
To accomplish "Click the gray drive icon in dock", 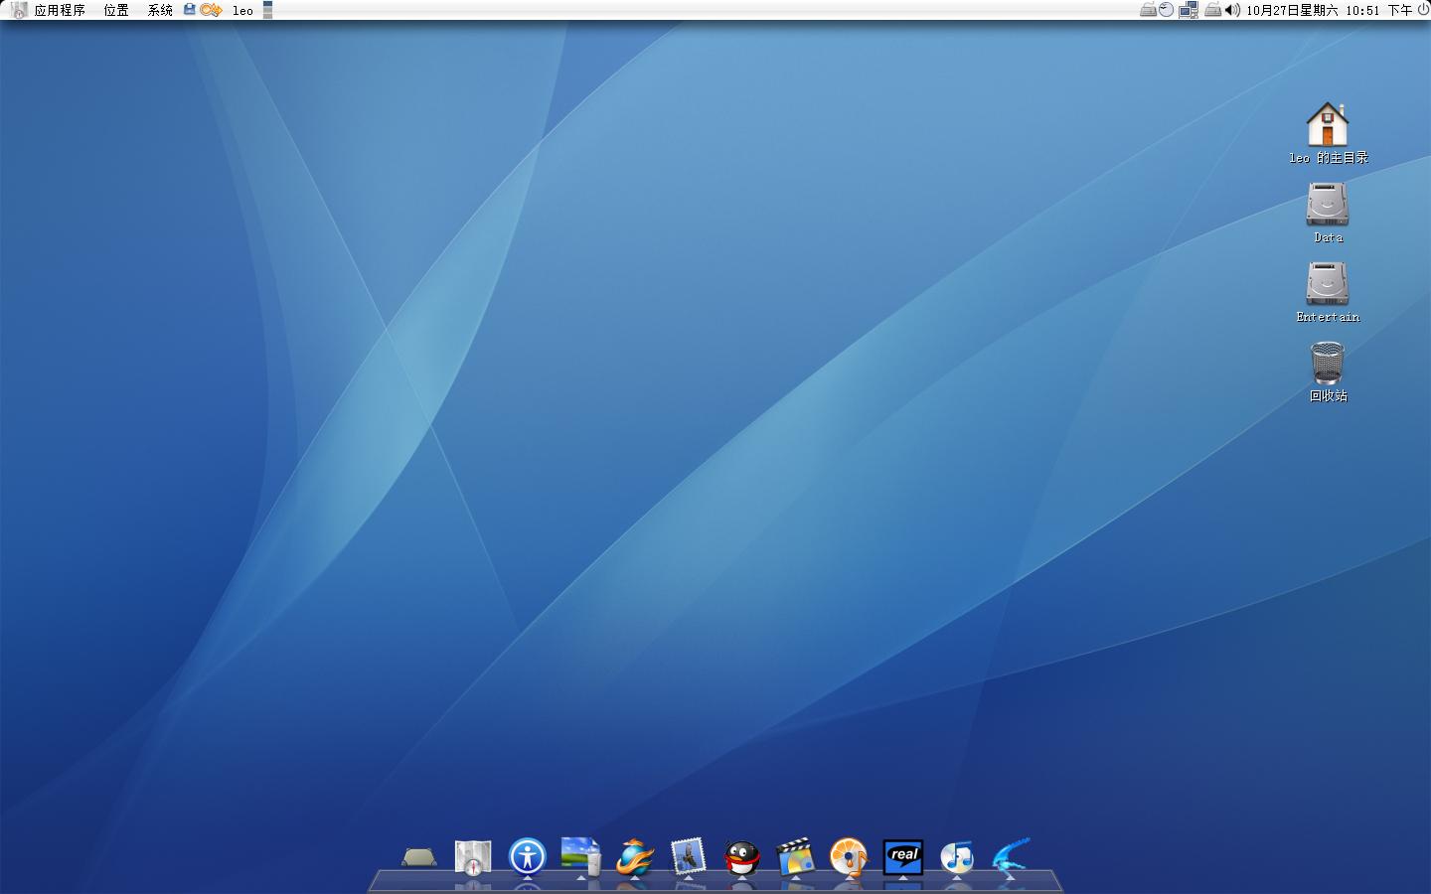I will 419,857.
